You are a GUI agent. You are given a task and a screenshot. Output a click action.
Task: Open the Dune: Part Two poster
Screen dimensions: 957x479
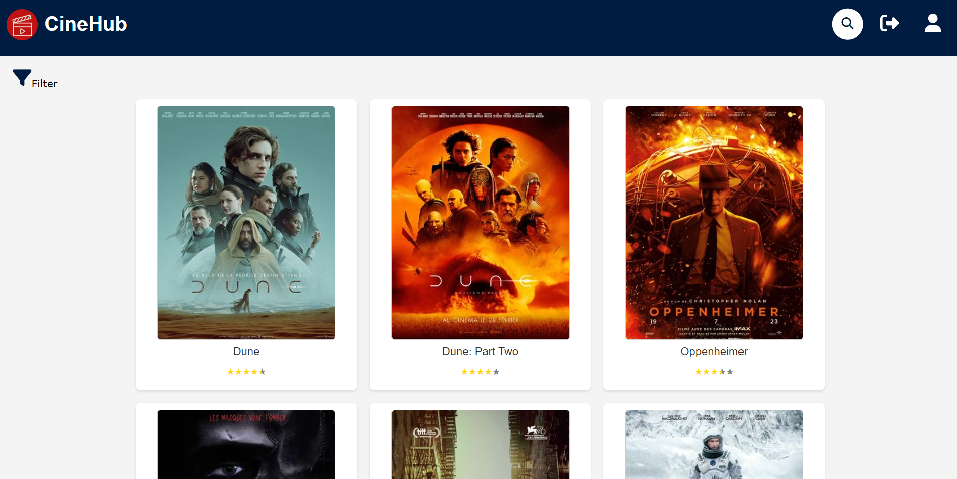click(x=480, y=222)
